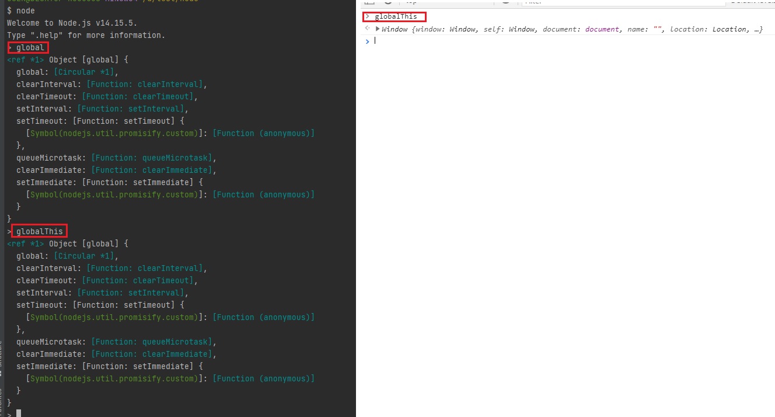Select '[Function: clearTimeout]' in the globalThis terminal output

(x=137, y=280)
